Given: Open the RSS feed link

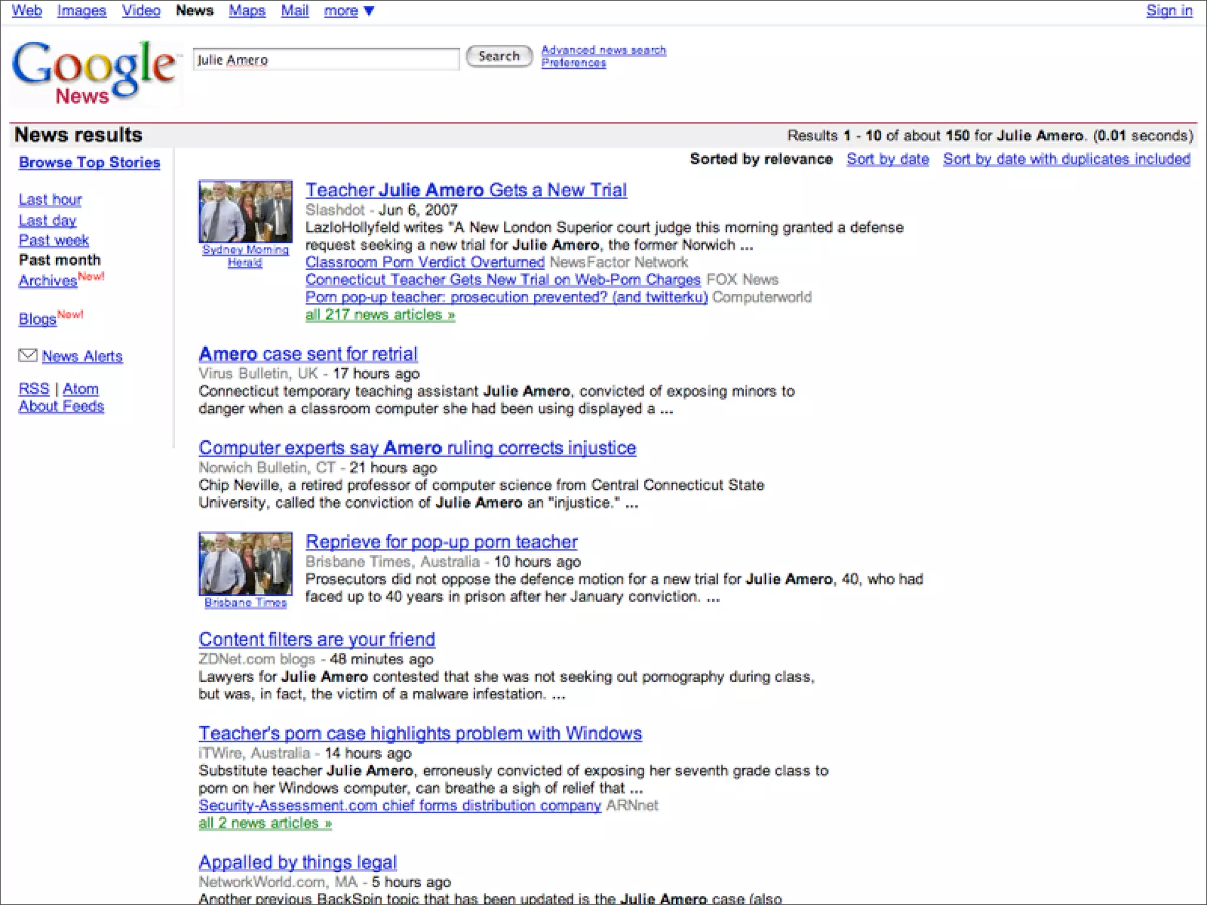Looking at the screenshot, I should pos(34,389).
